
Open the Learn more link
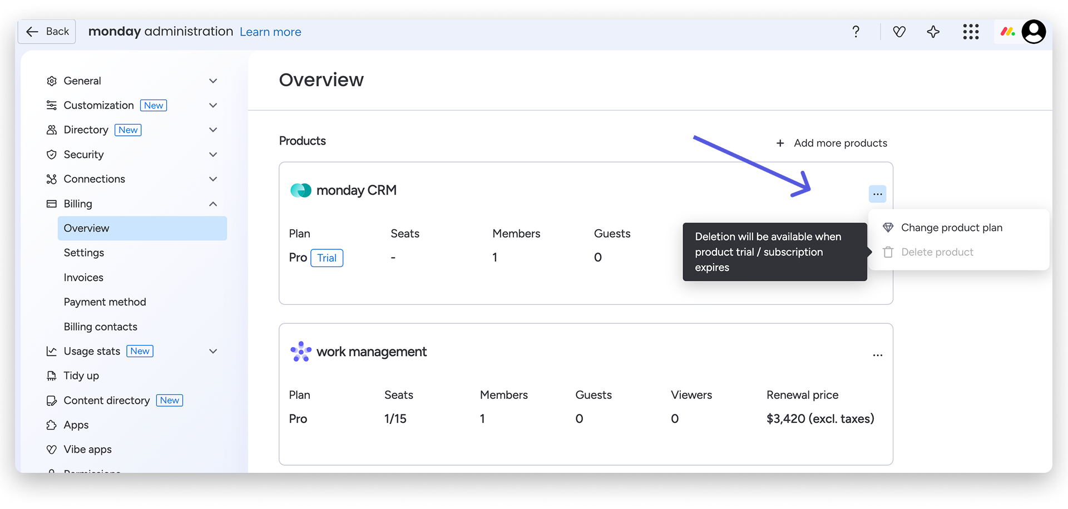pos(270,32)
